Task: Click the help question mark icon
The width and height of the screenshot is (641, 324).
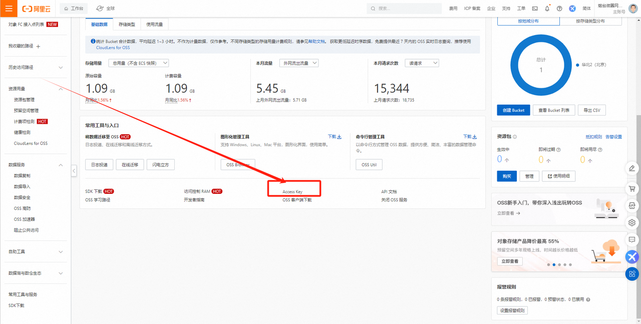Action: click(x=559, y=9)
